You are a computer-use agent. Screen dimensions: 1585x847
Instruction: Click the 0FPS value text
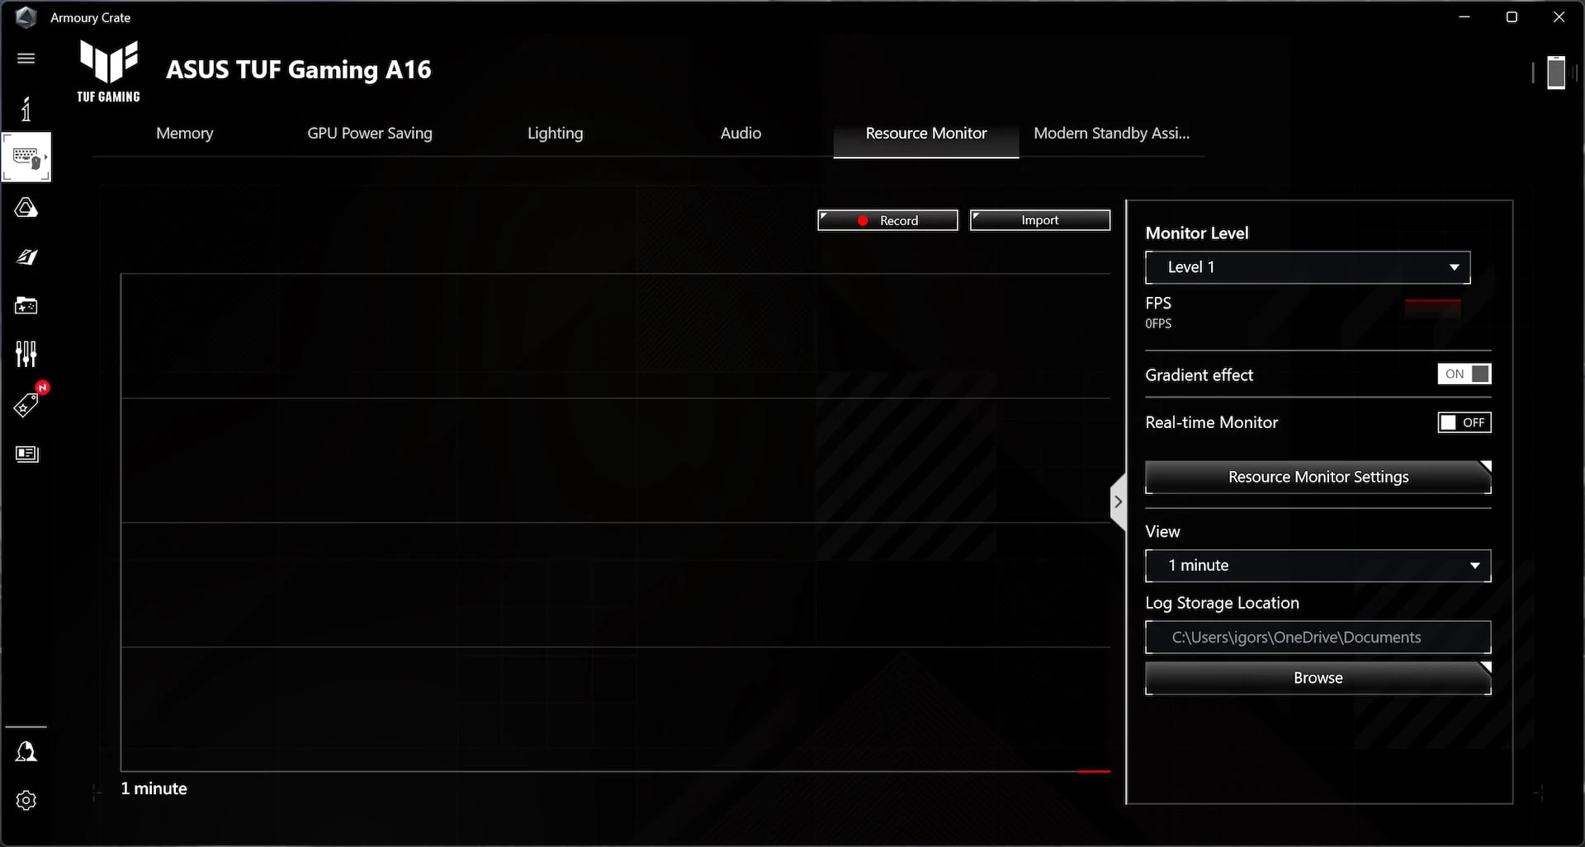tap(1158, 324)
